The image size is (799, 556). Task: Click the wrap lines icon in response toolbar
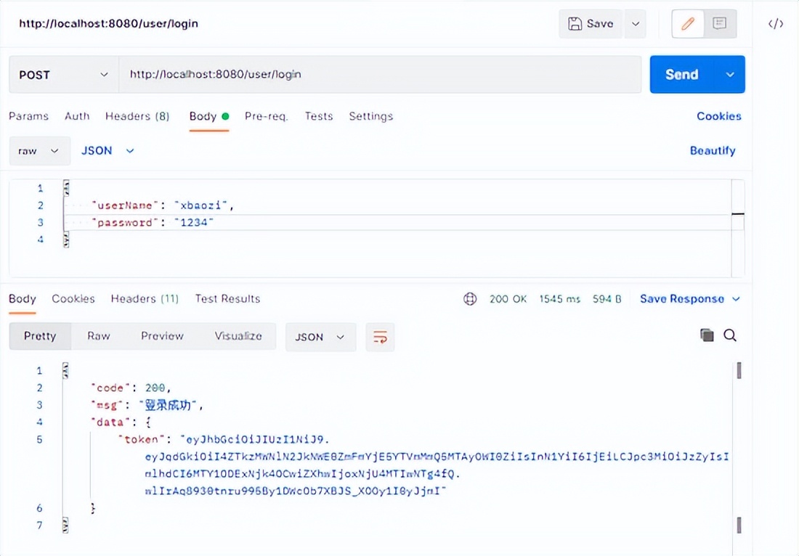(380, 337)
